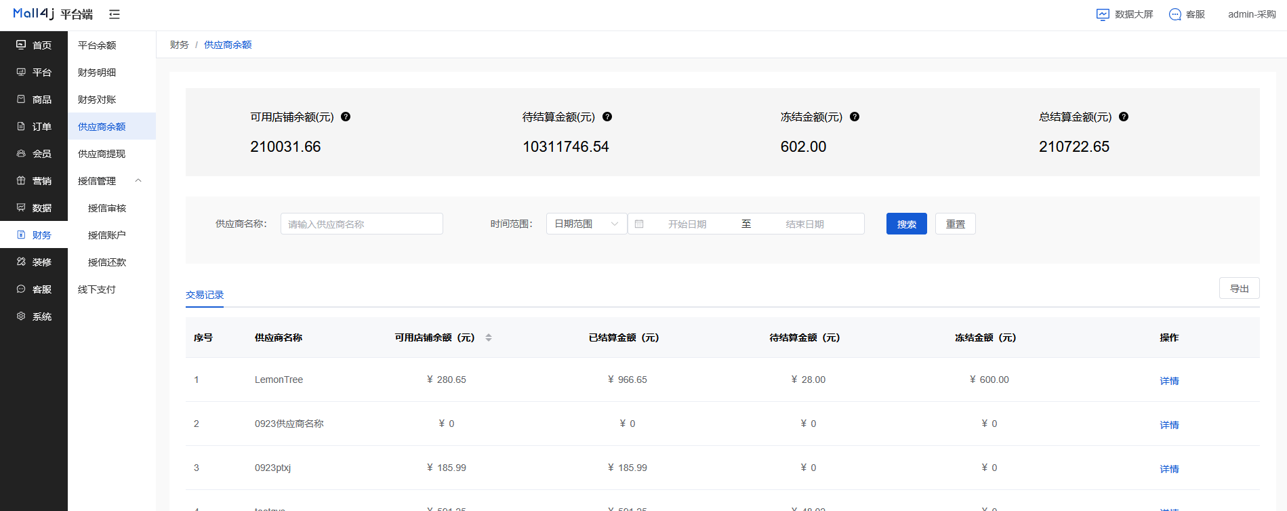This screenshot has height=511, width=1287.
Task: Select the 交易记录 tab
Action: [x=205, y=295]
